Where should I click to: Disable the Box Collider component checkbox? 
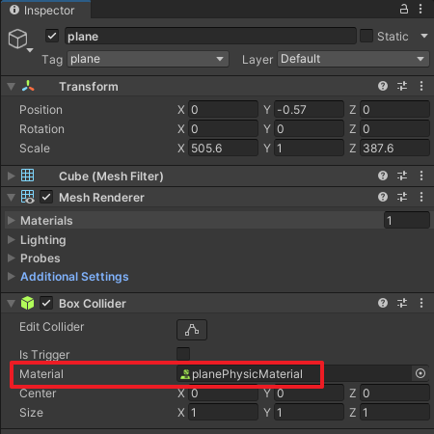[46, 303]
